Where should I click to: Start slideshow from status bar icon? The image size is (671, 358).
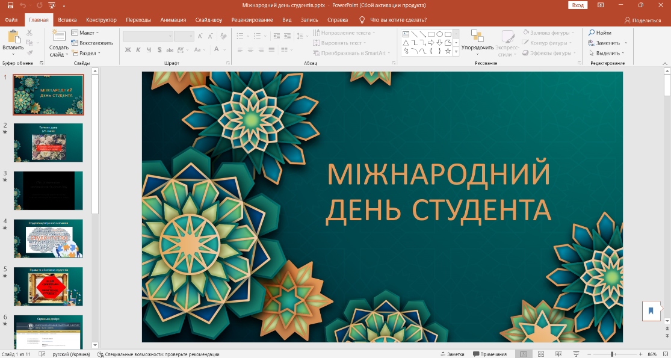pyautogui.click(x=576, y=354)
